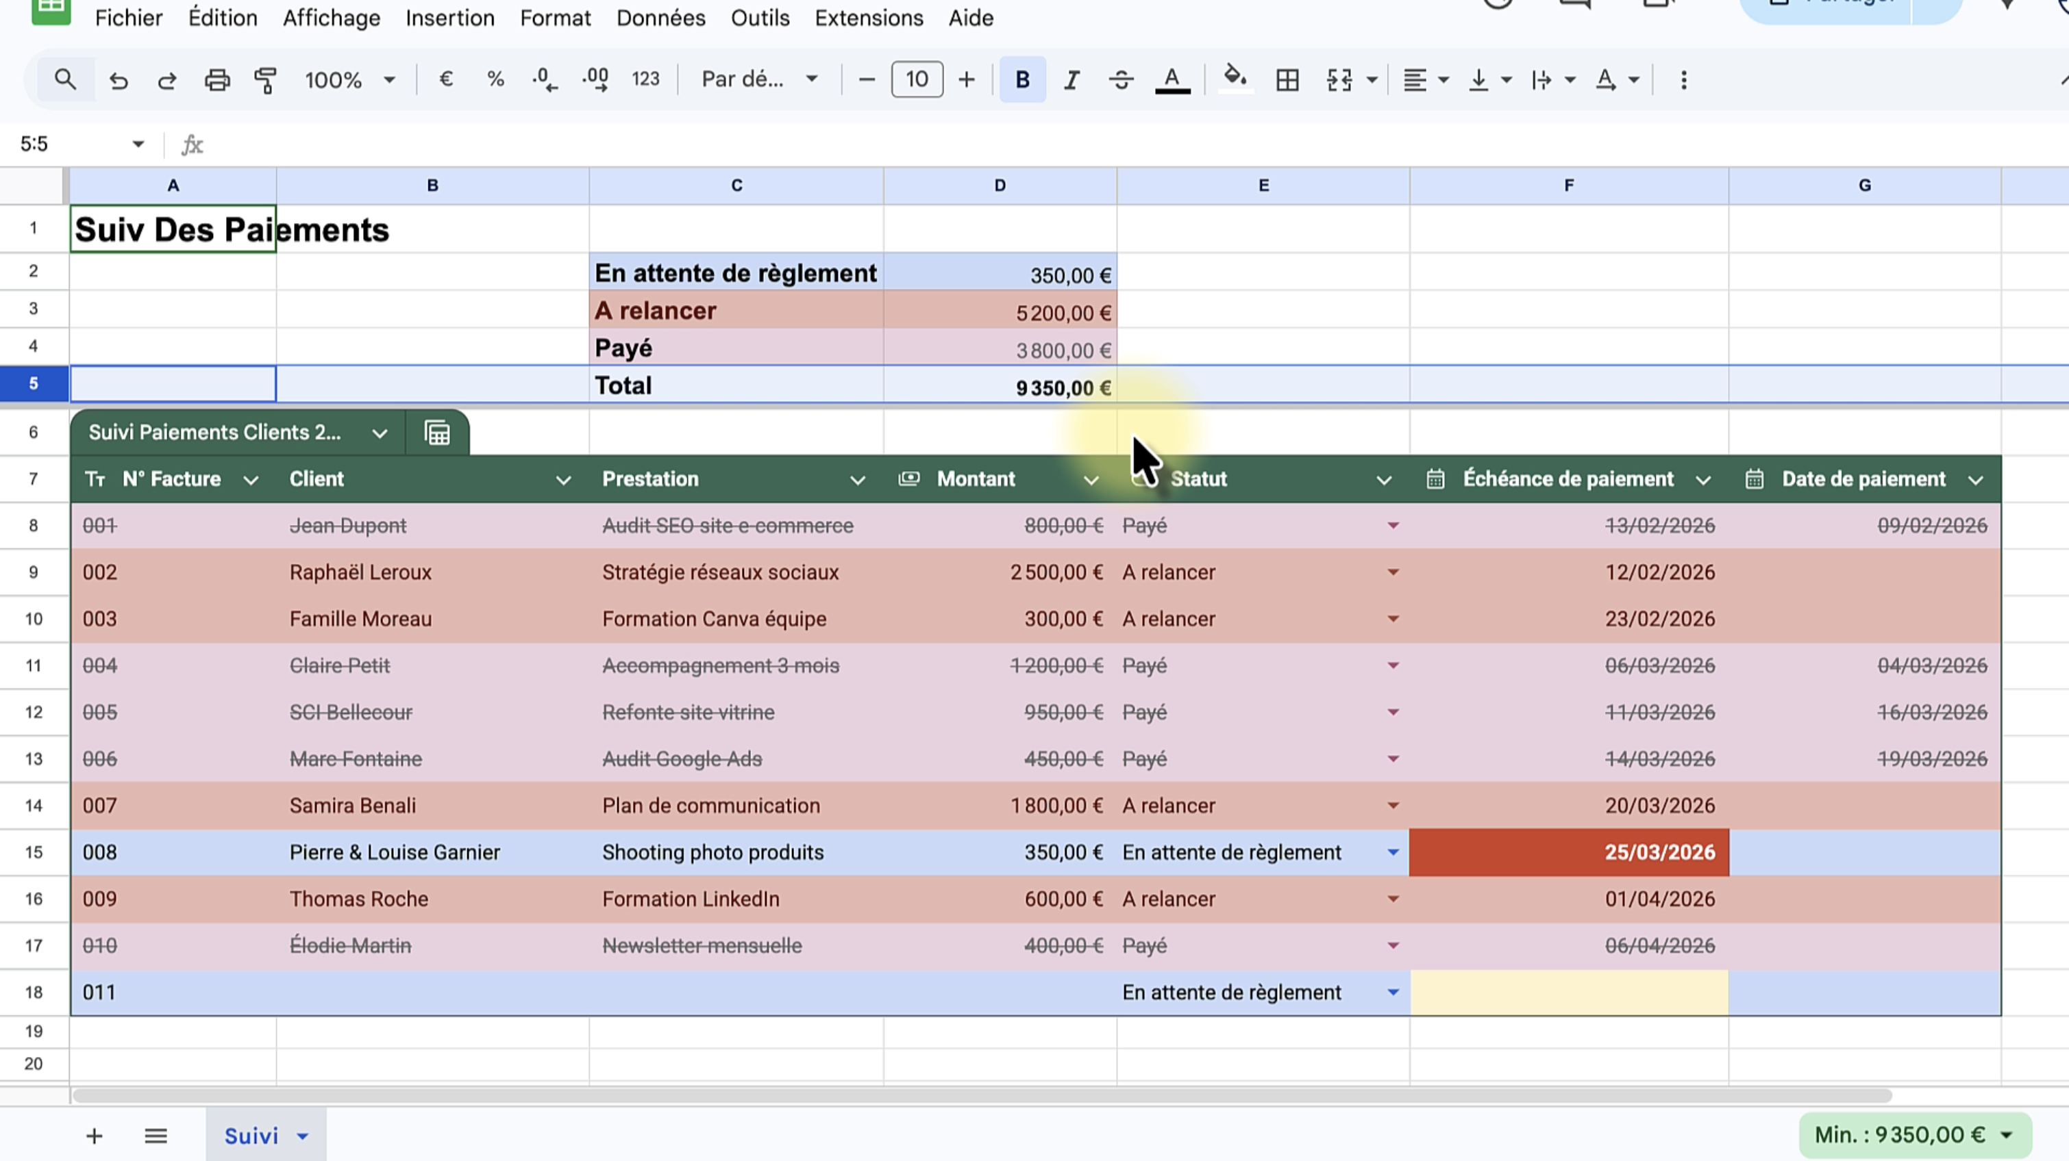Open the zoom 100% dropdown
The height and width of the screenshot is (1161, 2069).
349,80
